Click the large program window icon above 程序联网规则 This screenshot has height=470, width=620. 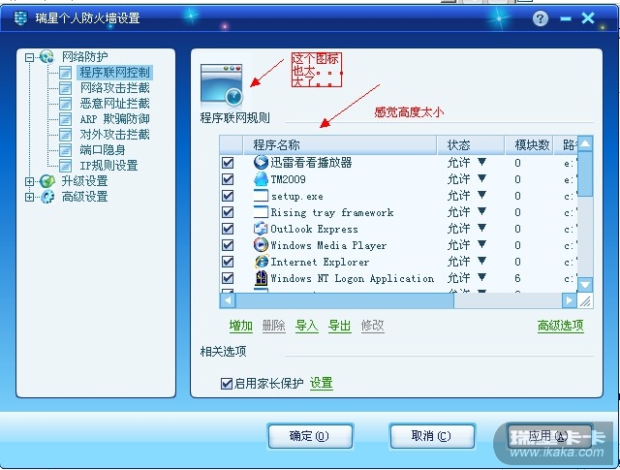[222, 86]
